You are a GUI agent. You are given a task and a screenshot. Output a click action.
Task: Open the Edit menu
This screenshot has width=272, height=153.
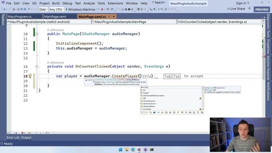click(x=17, y=3)
